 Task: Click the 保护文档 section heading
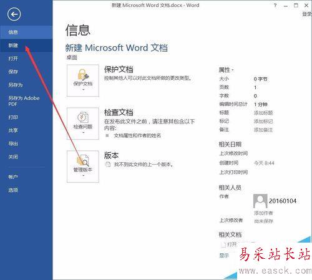pos(119,69)
